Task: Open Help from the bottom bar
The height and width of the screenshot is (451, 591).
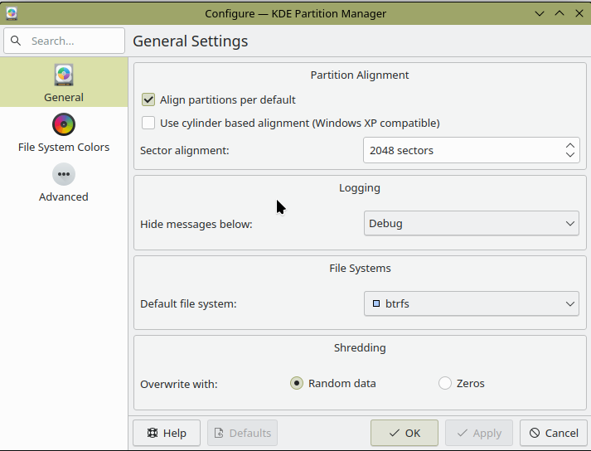Action: (166, 433)
